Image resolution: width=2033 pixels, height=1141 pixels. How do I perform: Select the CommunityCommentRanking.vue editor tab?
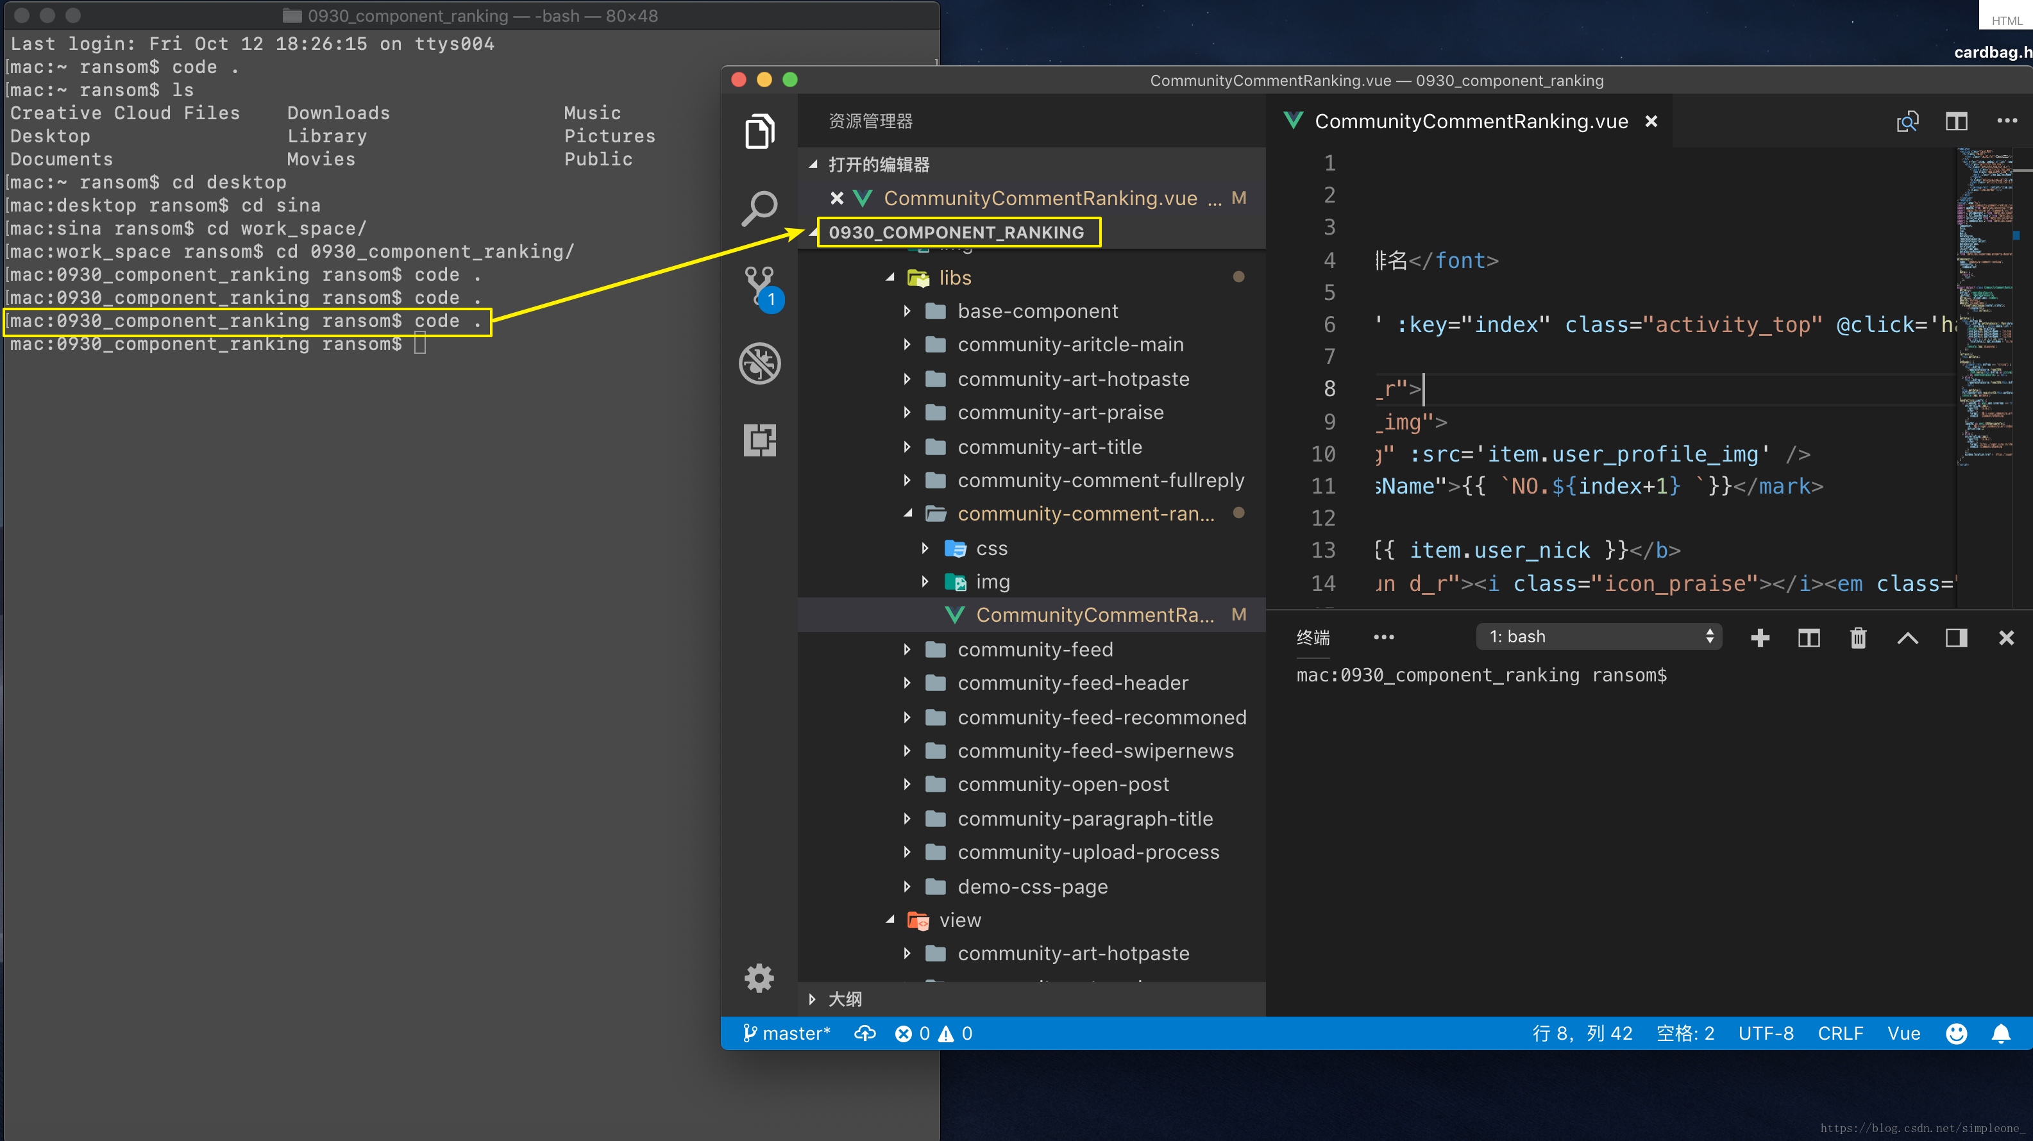pos(1468,122)
